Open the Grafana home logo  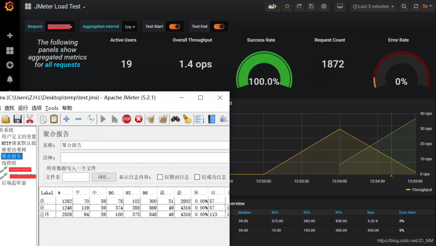[9, 6]
